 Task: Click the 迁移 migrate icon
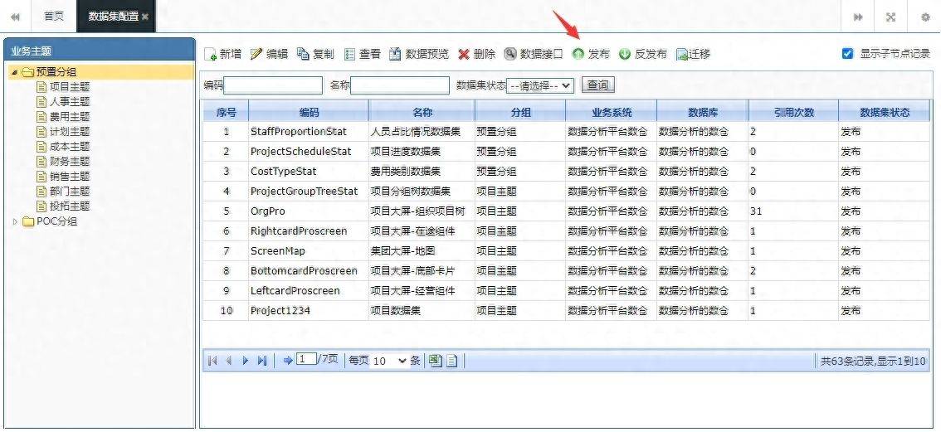682,55
